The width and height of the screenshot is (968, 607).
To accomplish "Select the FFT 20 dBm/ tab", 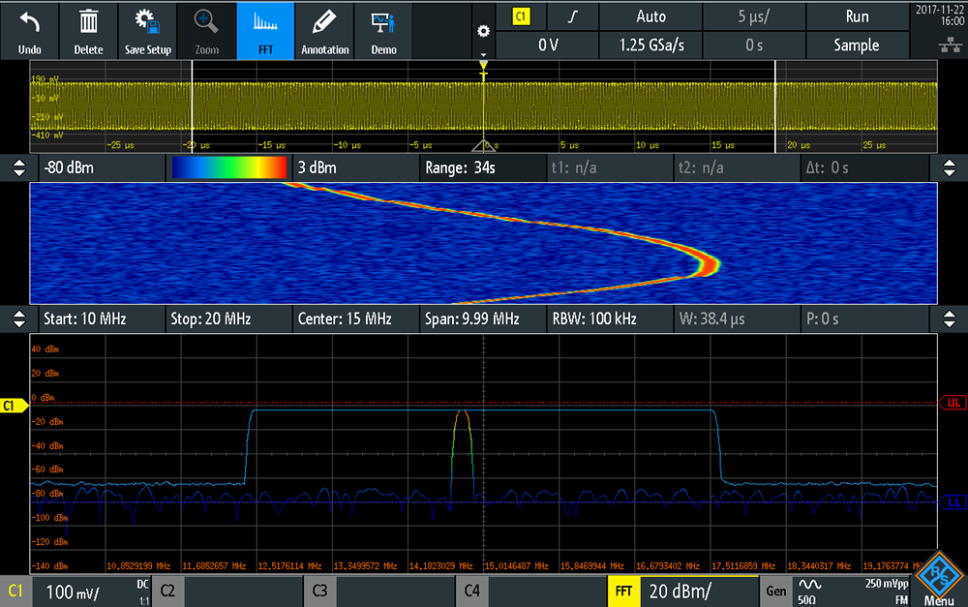I will (x=682, y=591).
